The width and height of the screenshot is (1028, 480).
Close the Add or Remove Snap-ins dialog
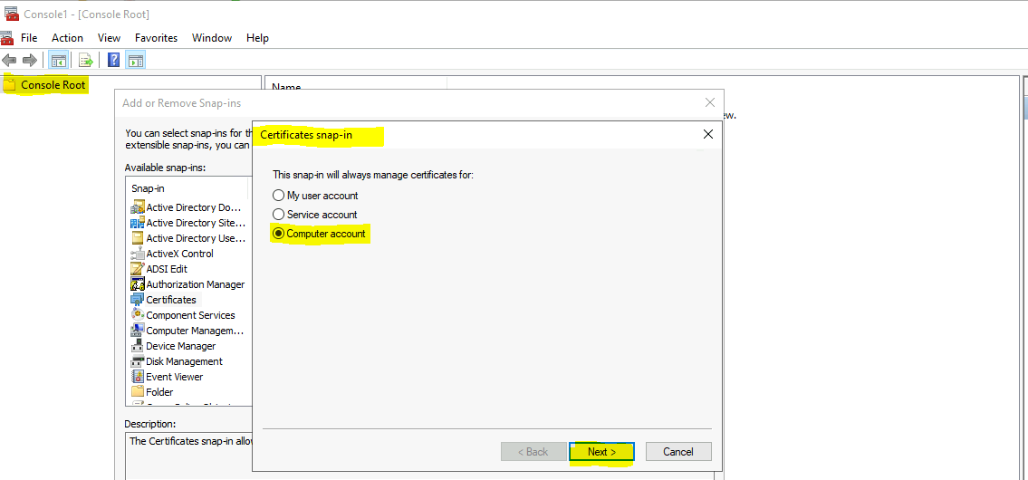pyautogui.click(x=709, y=102)
